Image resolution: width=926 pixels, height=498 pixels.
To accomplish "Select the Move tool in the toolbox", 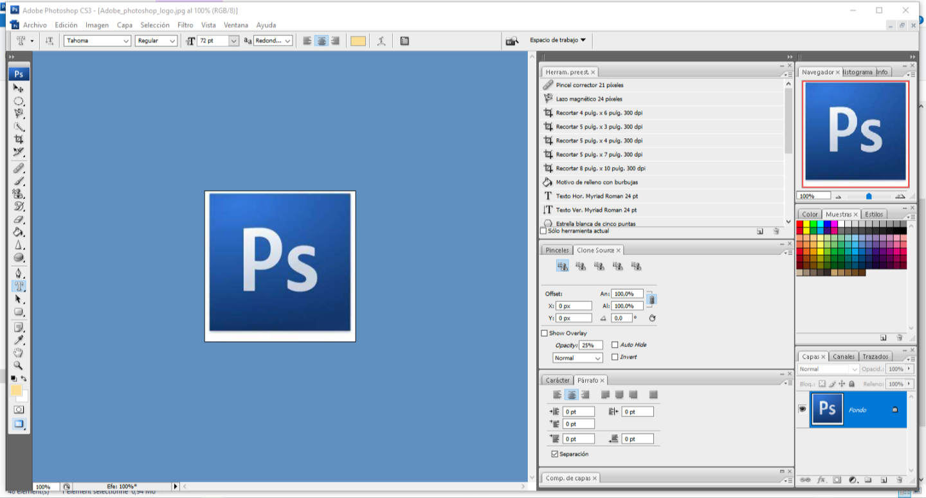I will pos(19,88).
